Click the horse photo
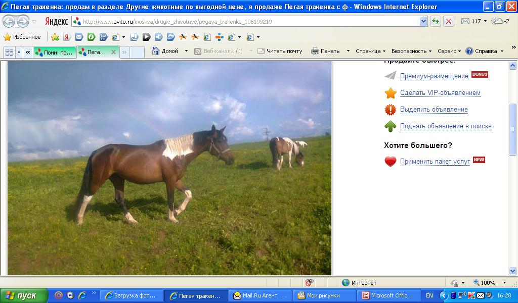Screen dimensions: 518x303 (169, 168)
